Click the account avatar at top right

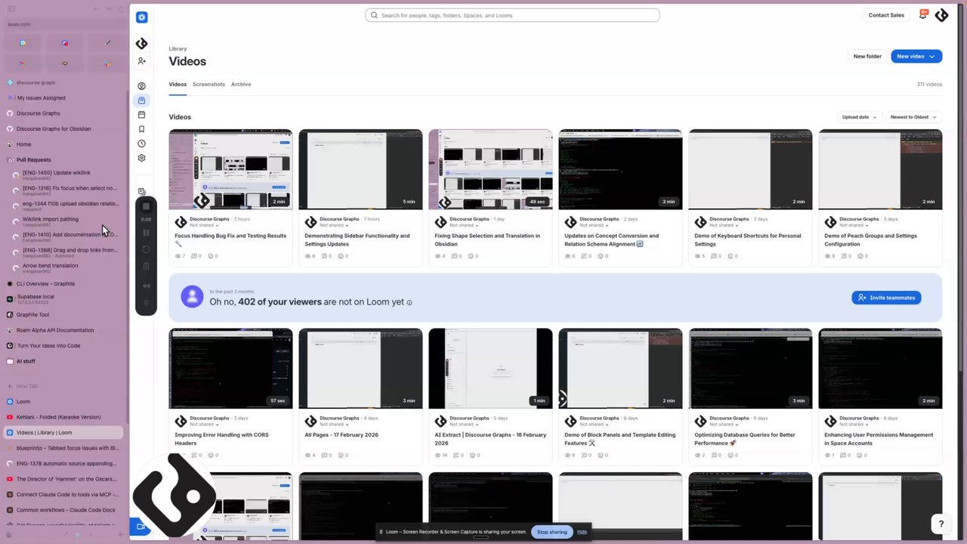coord(941,15)
